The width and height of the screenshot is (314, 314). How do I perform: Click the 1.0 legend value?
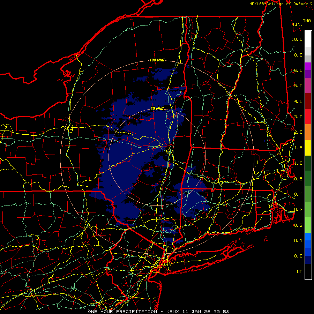(298, 163)
